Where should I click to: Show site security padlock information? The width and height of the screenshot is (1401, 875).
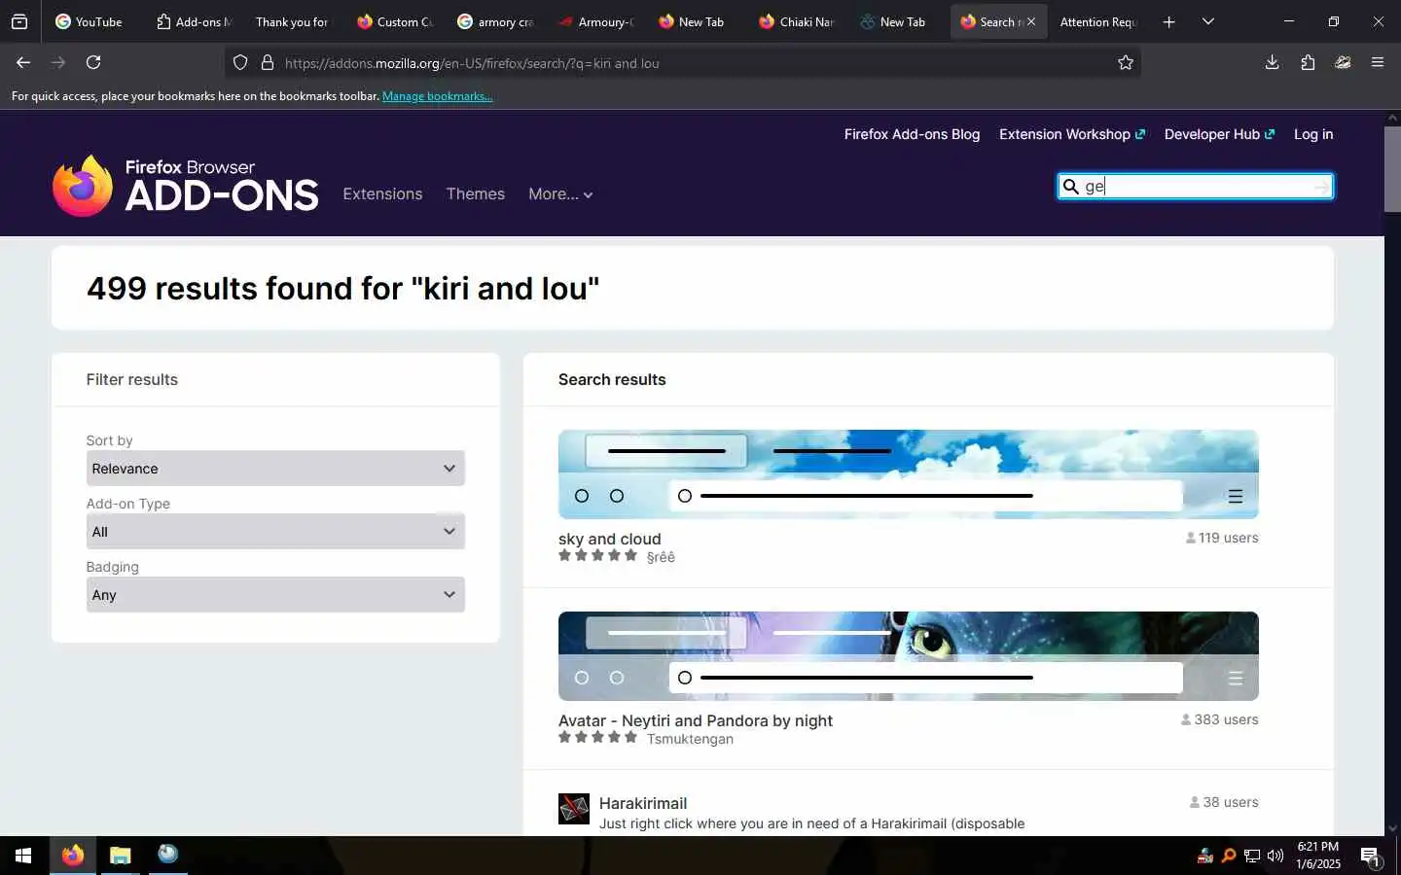tap(268, 63)
